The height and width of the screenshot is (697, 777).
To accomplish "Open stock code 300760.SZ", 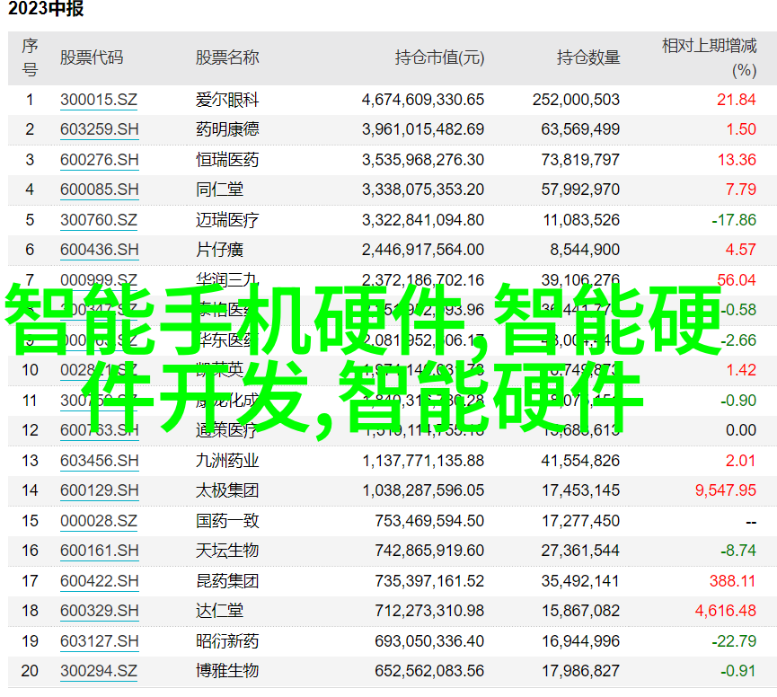I will [99, 220].
